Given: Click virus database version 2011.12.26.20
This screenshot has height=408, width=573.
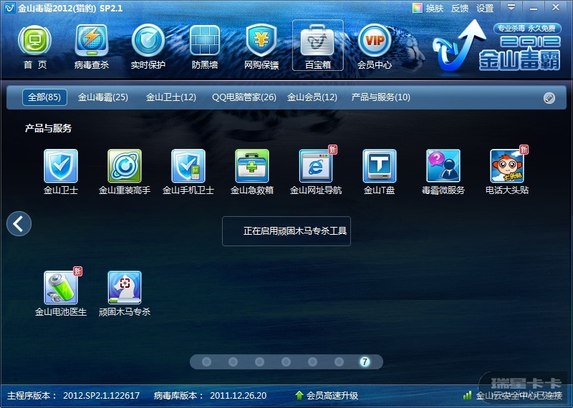Looking at the screenshot, I should (239, 396).
